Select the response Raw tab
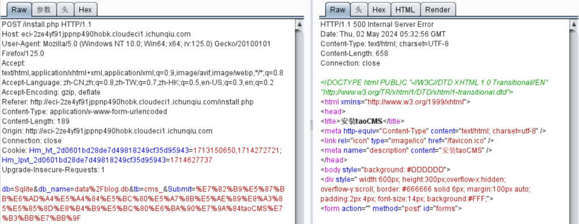The width and height of the screenshot is (579, 224). [338, 10]
